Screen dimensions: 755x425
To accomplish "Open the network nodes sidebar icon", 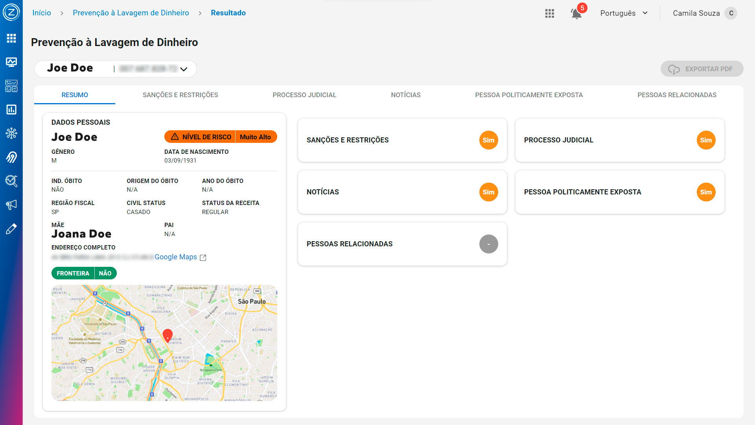I will pos(11,133).
